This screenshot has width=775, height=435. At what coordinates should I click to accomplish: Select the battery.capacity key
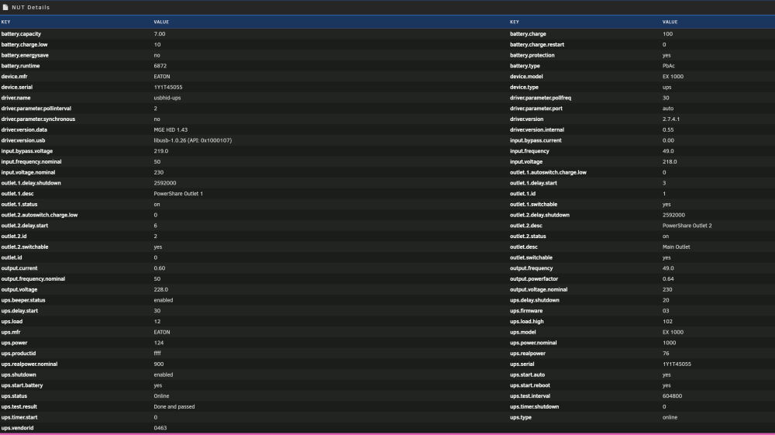[21, 34]
